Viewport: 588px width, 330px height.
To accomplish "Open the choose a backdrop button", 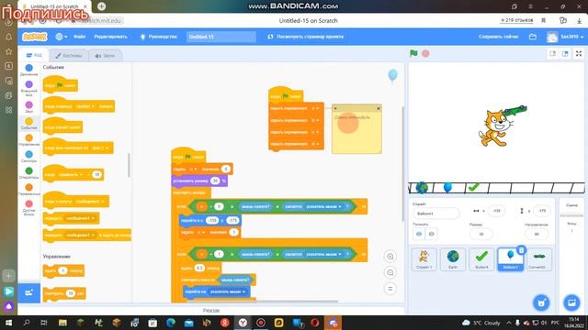I will pyautogui.click(x=571, y=302).
